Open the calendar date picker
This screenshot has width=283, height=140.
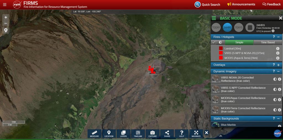pos(250,27)
